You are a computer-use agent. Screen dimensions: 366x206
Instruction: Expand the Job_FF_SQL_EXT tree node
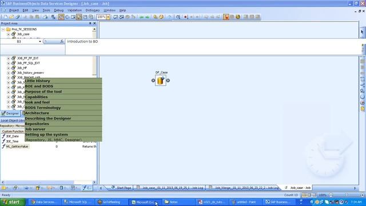pyautogui.click(x=9, y=63)
